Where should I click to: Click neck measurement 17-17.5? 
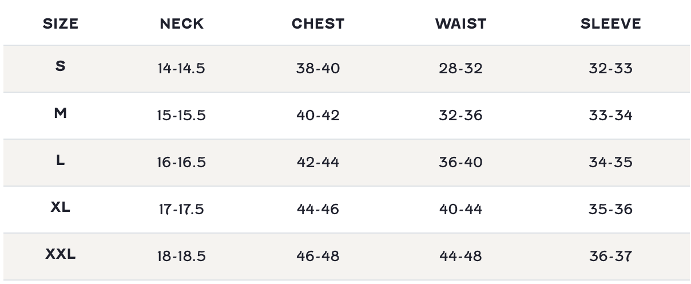pyautogui.click(x=181, y=210)
